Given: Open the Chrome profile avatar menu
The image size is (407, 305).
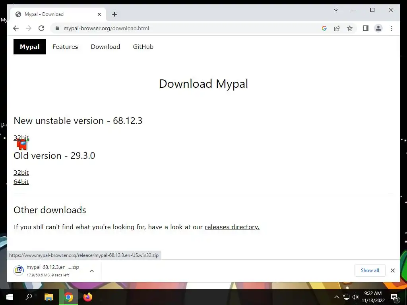Looking at the screenshot, I should 378,28.
